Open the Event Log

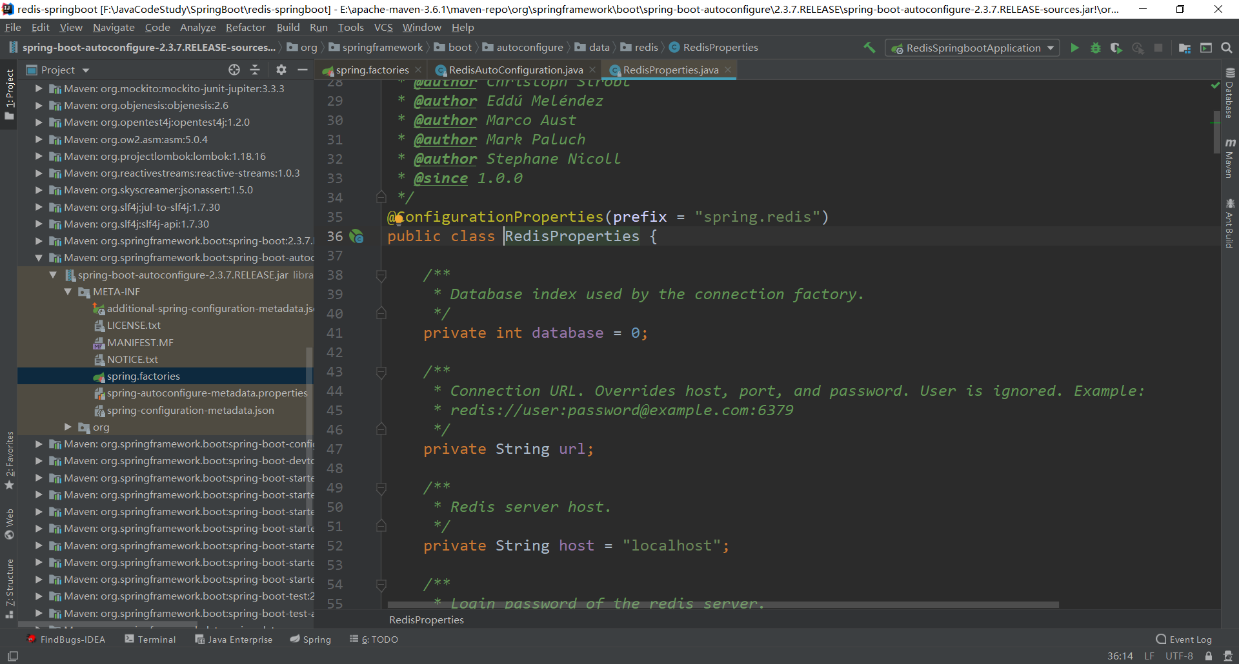(x=1184, y=640)
